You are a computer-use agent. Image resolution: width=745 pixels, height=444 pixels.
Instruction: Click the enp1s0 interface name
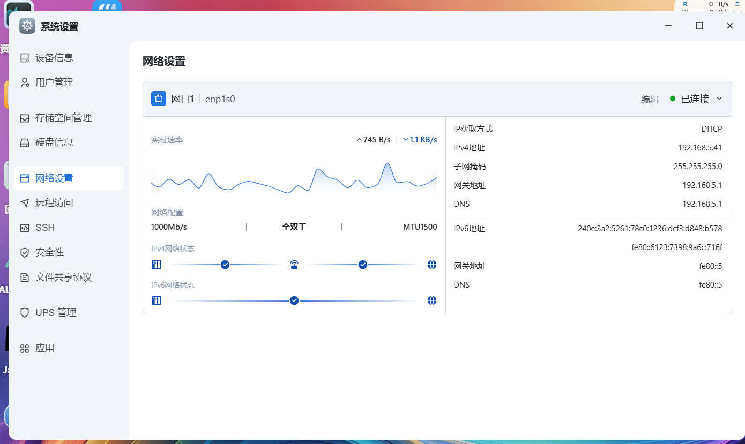220,99
